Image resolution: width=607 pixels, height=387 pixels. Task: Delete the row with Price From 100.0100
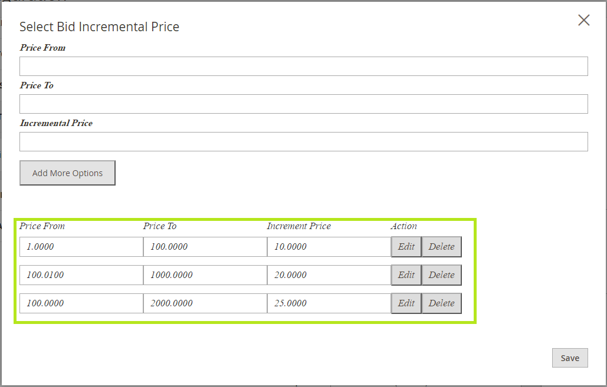[441, 275]
